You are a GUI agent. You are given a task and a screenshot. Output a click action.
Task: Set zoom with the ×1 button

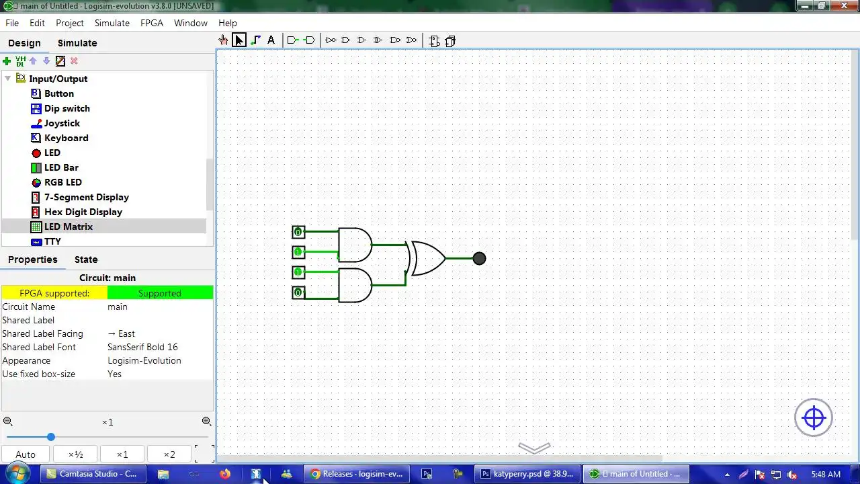click(x=122, y=454)
